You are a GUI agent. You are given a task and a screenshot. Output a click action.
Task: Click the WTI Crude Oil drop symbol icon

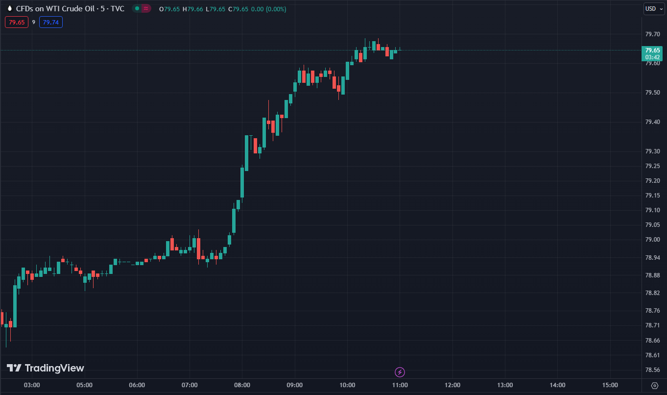9,9
